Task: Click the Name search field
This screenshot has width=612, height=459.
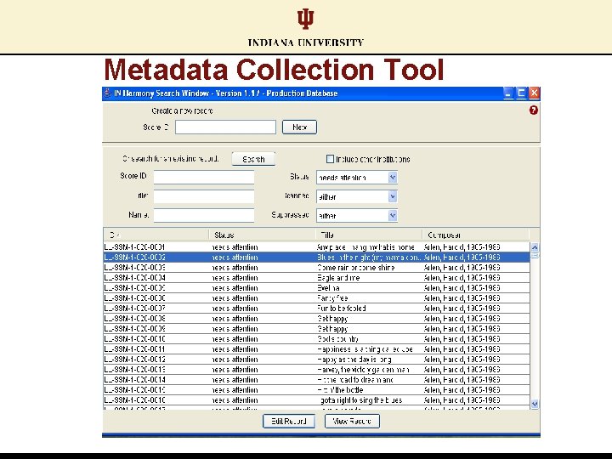Action: coord(204,215)
